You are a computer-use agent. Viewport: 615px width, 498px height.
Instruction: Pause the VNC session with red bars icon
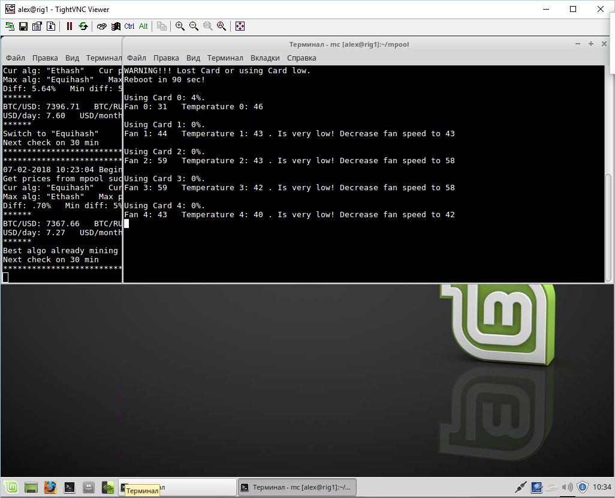[70, 26]
